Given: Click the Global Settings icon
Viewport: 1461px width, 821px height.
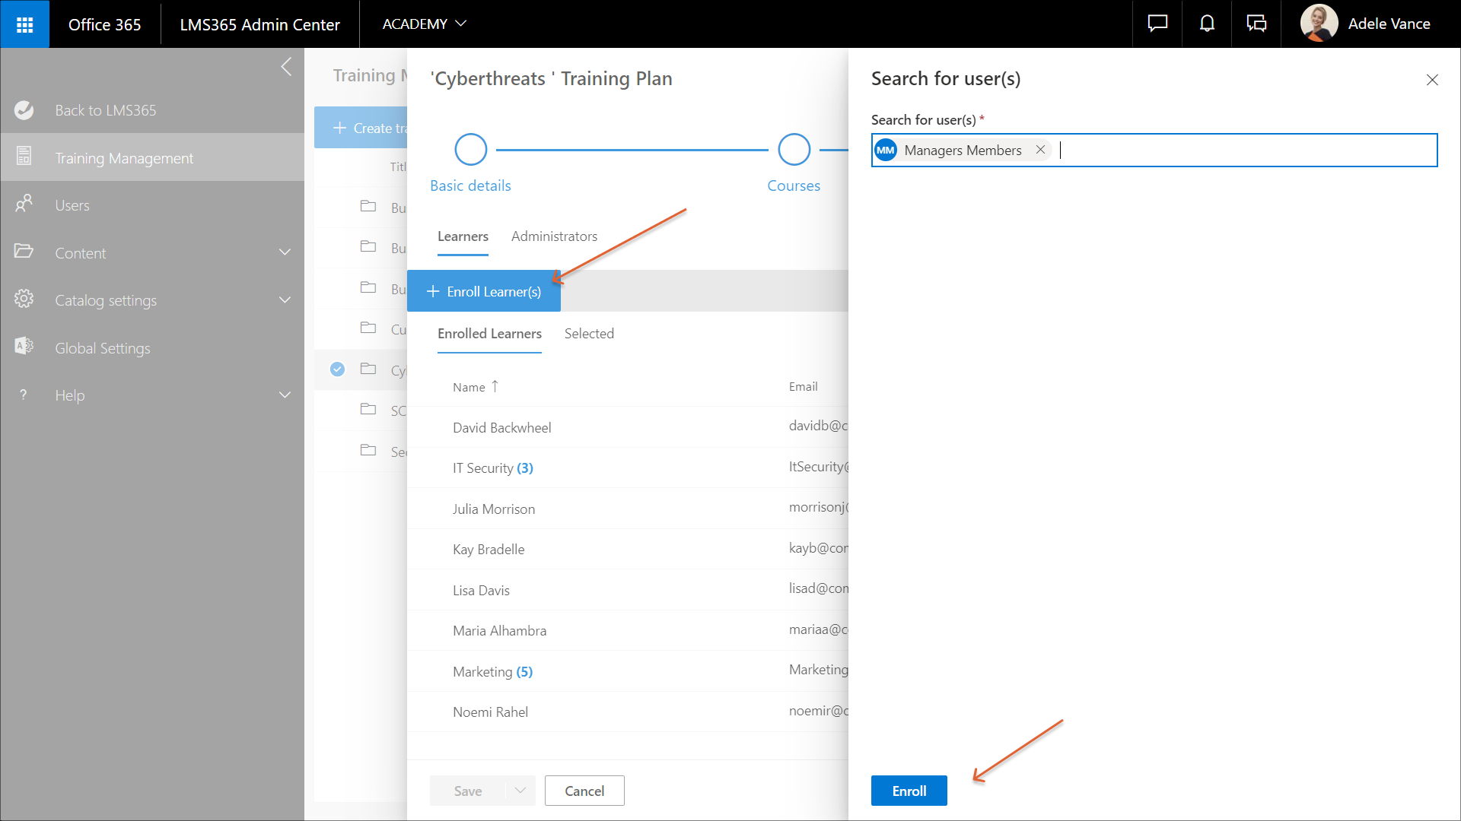Looking at the screenshot, I should (24, 347).
